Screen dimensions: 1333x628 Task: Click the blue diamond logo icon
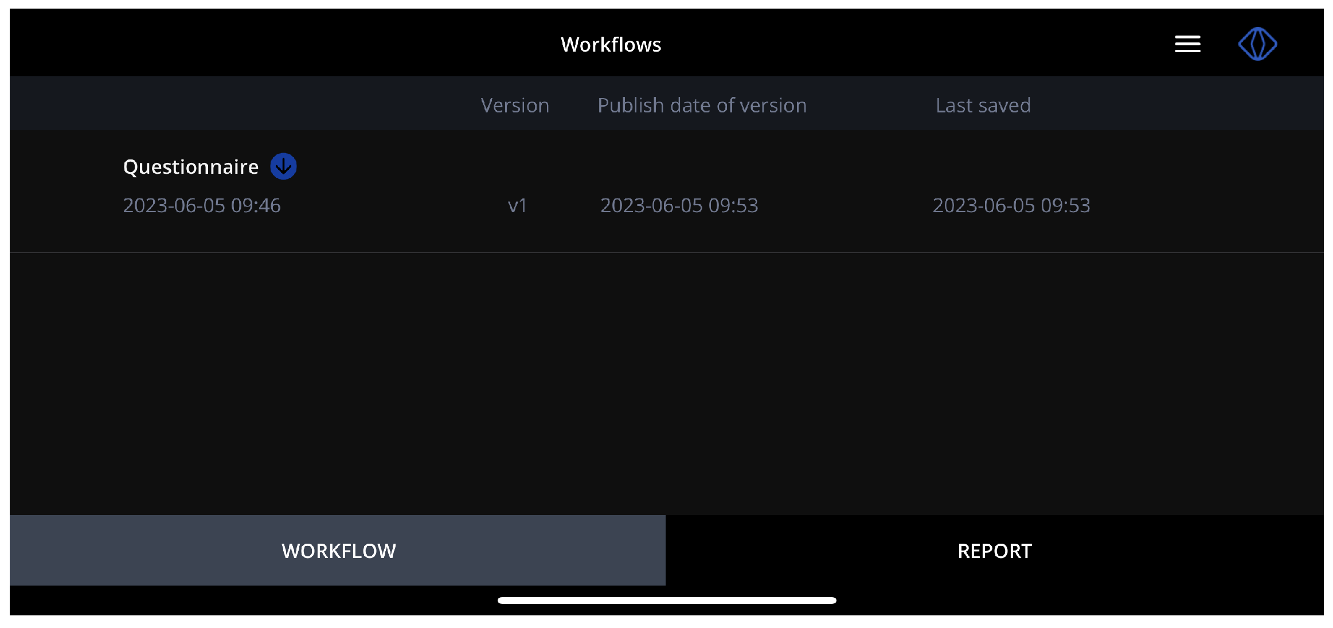pos(1257,44)
